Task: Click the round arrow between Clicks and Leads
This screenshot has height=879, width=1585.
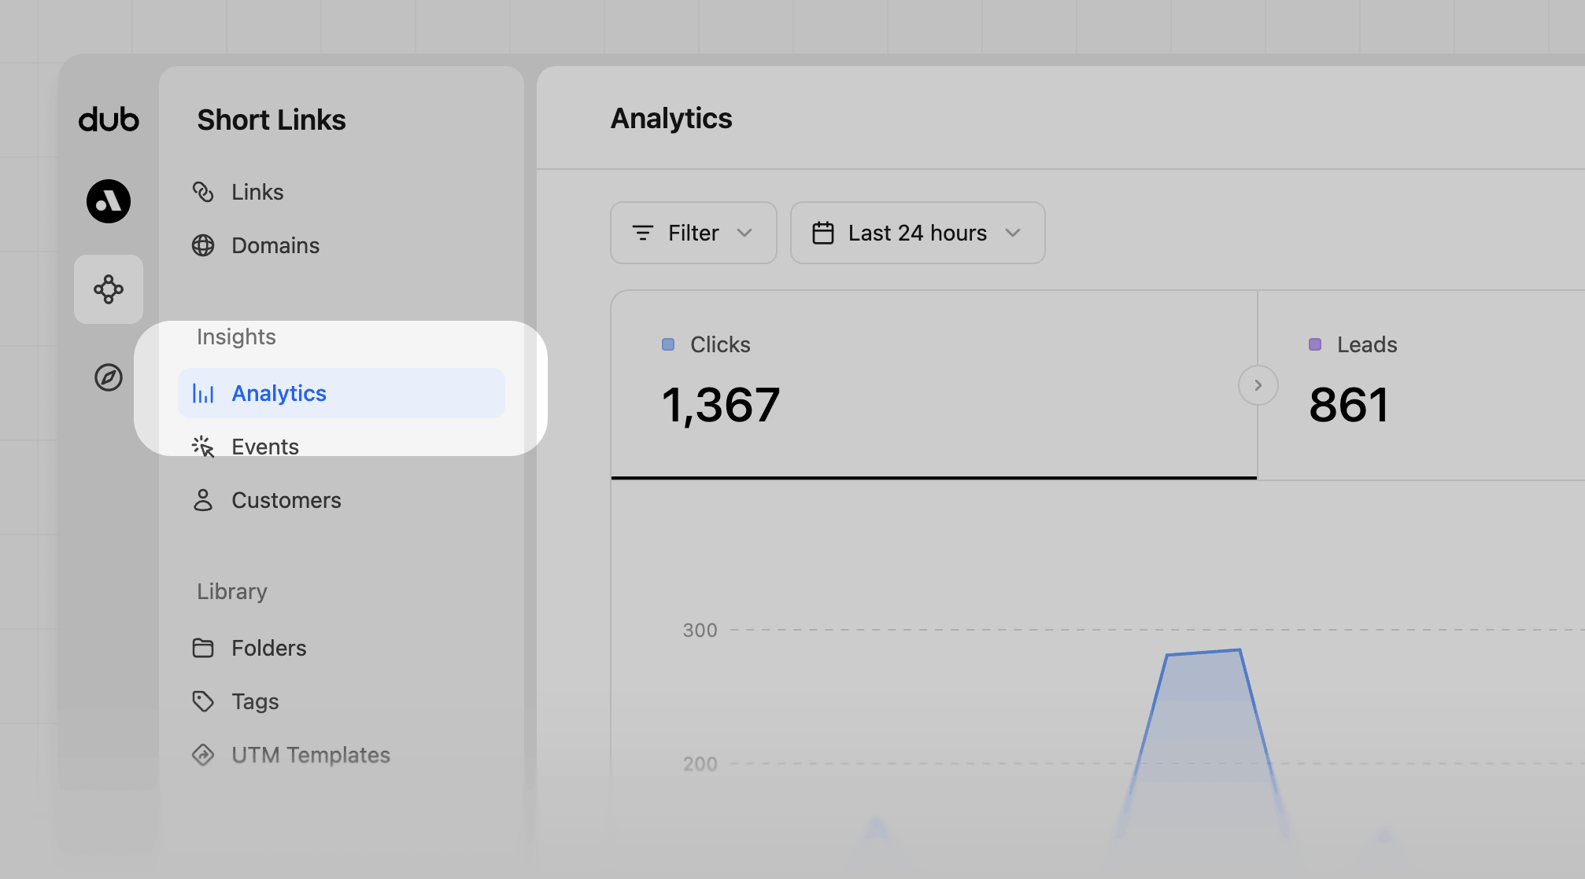Action: coord(1258,385)
